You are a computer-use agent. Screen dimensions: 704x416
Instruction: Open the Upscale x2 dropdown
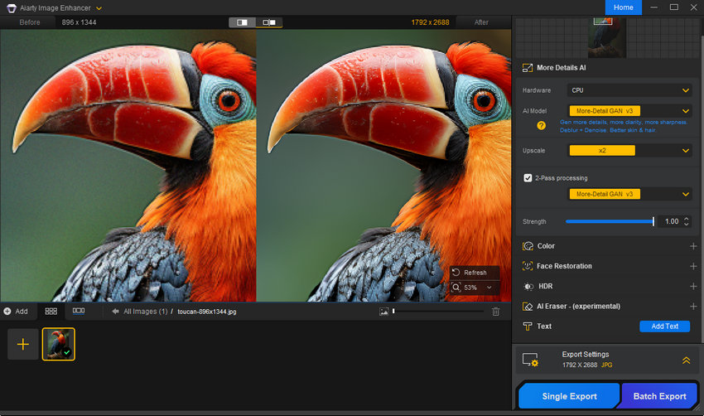[629, 151]
